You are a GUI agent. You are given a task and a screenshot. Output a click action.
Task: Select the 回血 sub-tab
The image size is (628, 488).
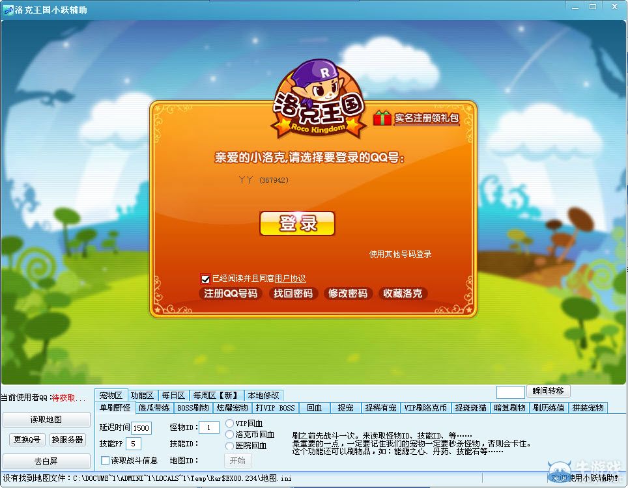pos(315,407)
